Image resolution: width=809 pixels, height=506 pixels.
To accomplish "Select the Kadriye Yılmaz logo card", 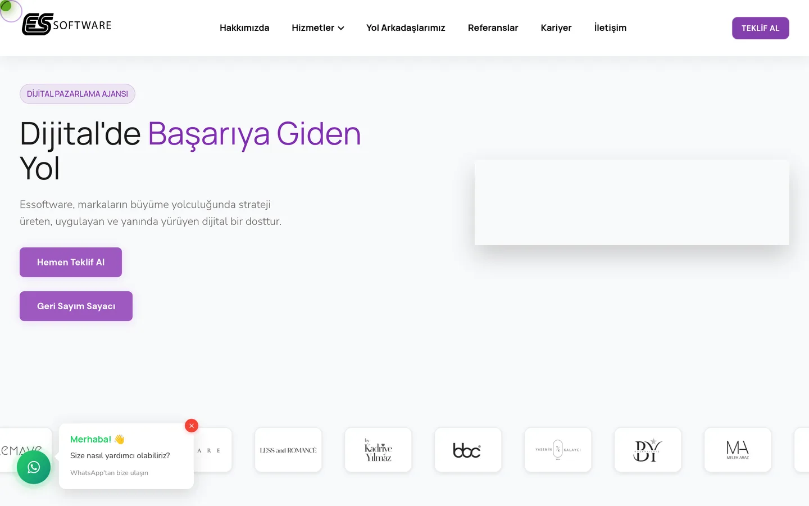I will pyautogui.click(x=378, y=450).
